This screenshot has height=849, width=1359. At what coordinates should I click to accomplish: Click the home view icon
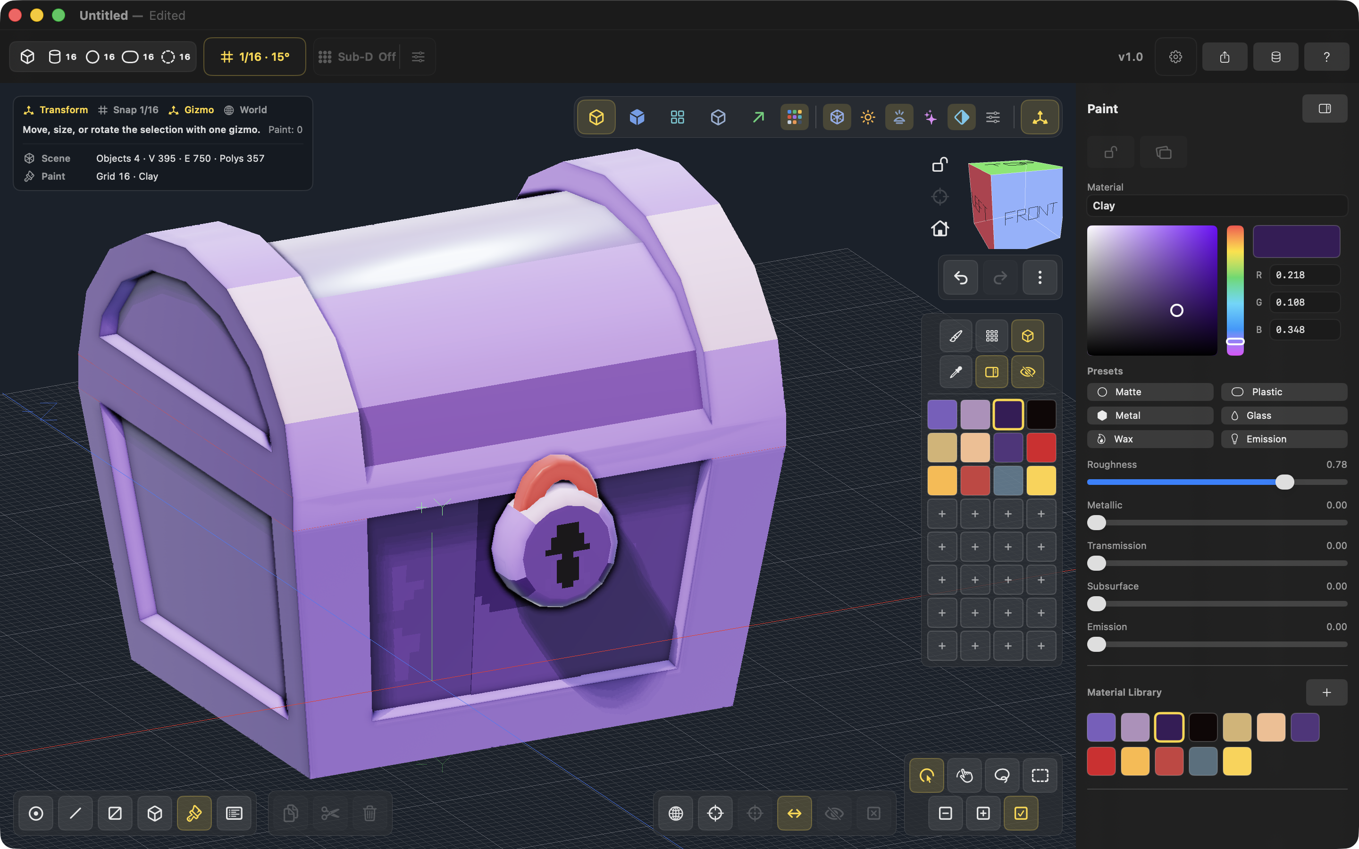click(940, 229)
